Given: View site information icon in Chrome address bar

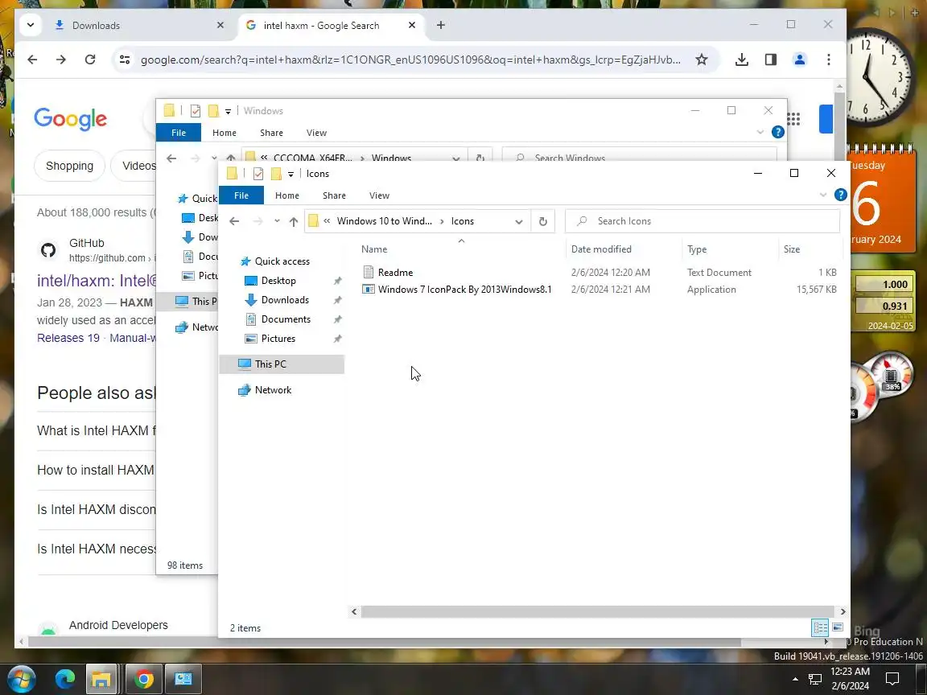Looking at the screenshot, I should [125, 59].
